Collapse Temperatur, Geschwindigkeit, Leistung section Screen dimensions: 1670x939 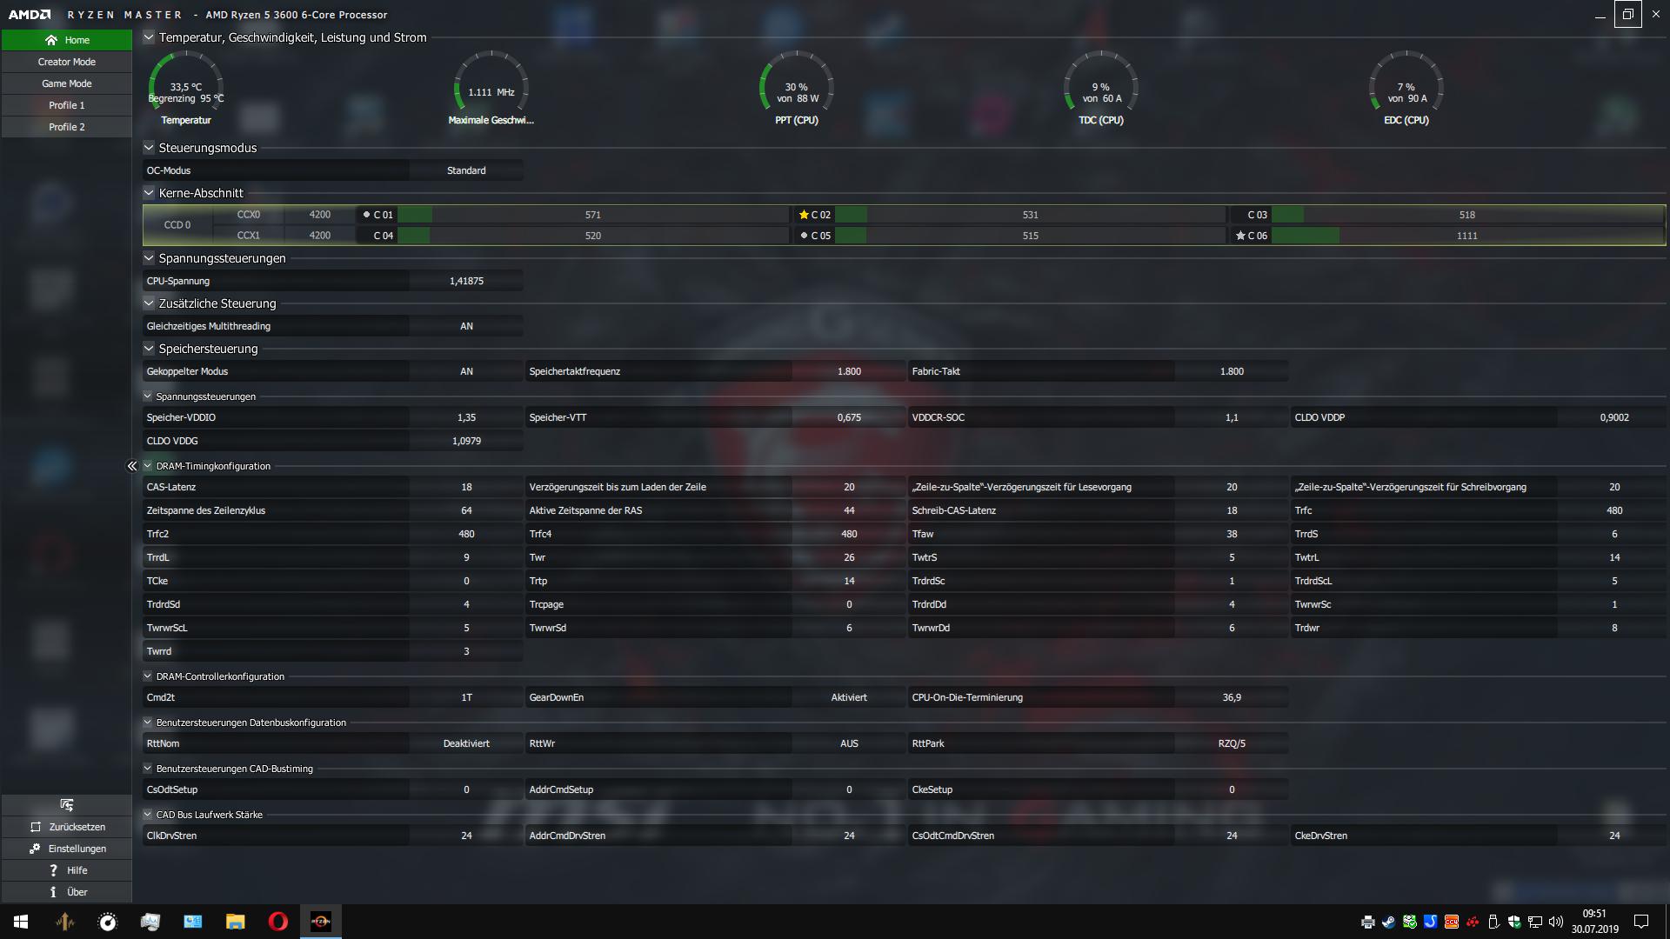[x=149, y=37]
